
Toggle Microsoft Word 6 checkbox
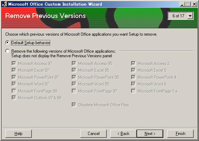pyautogui.click(x=133, y=84)
